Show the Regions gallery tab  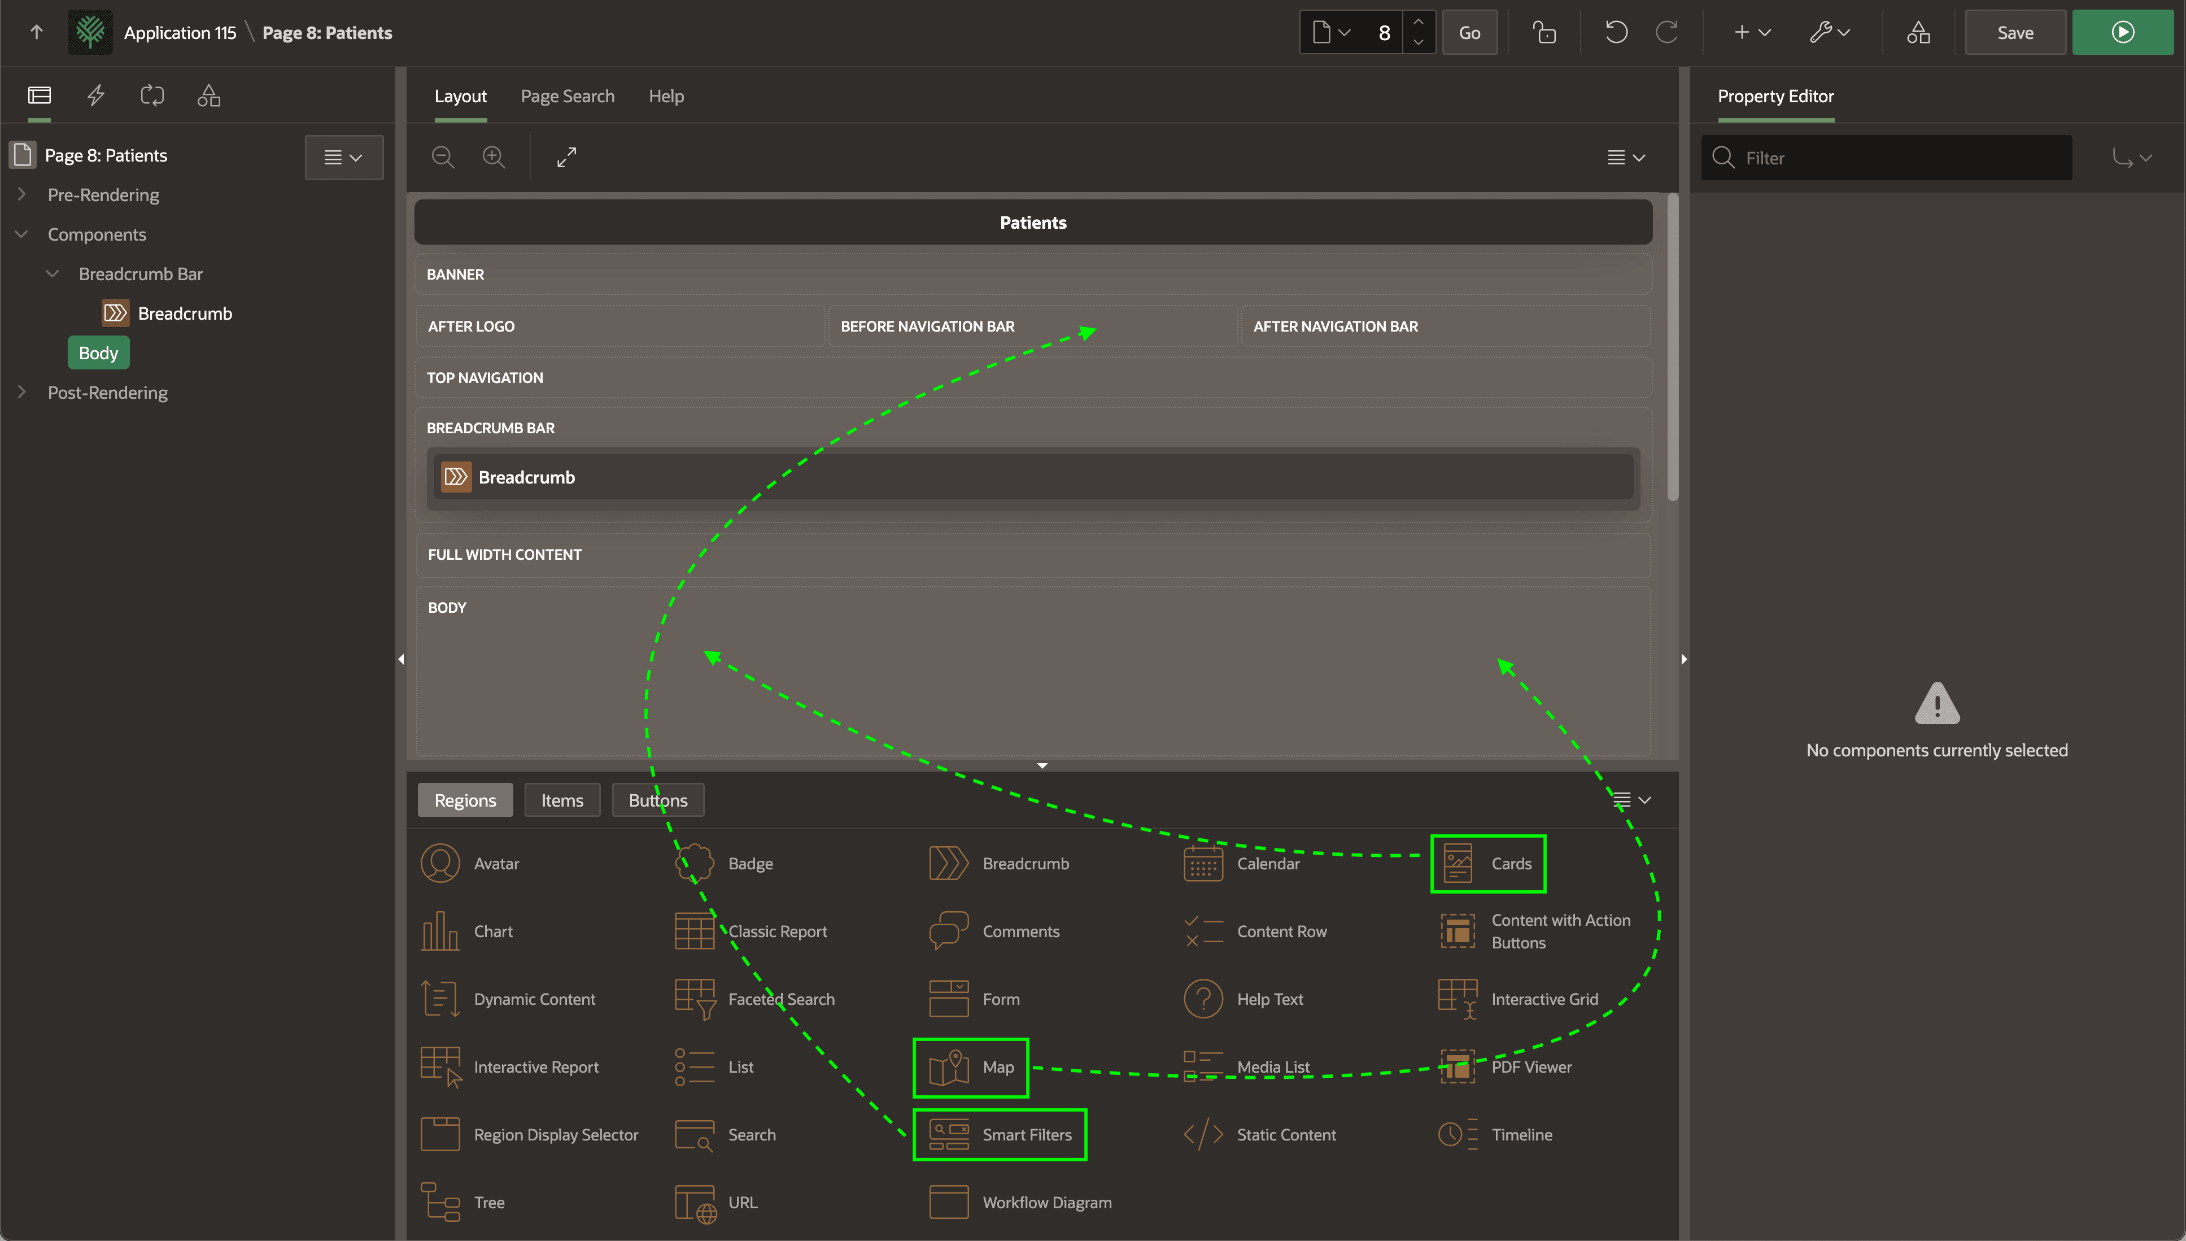[x=465, y=800]
